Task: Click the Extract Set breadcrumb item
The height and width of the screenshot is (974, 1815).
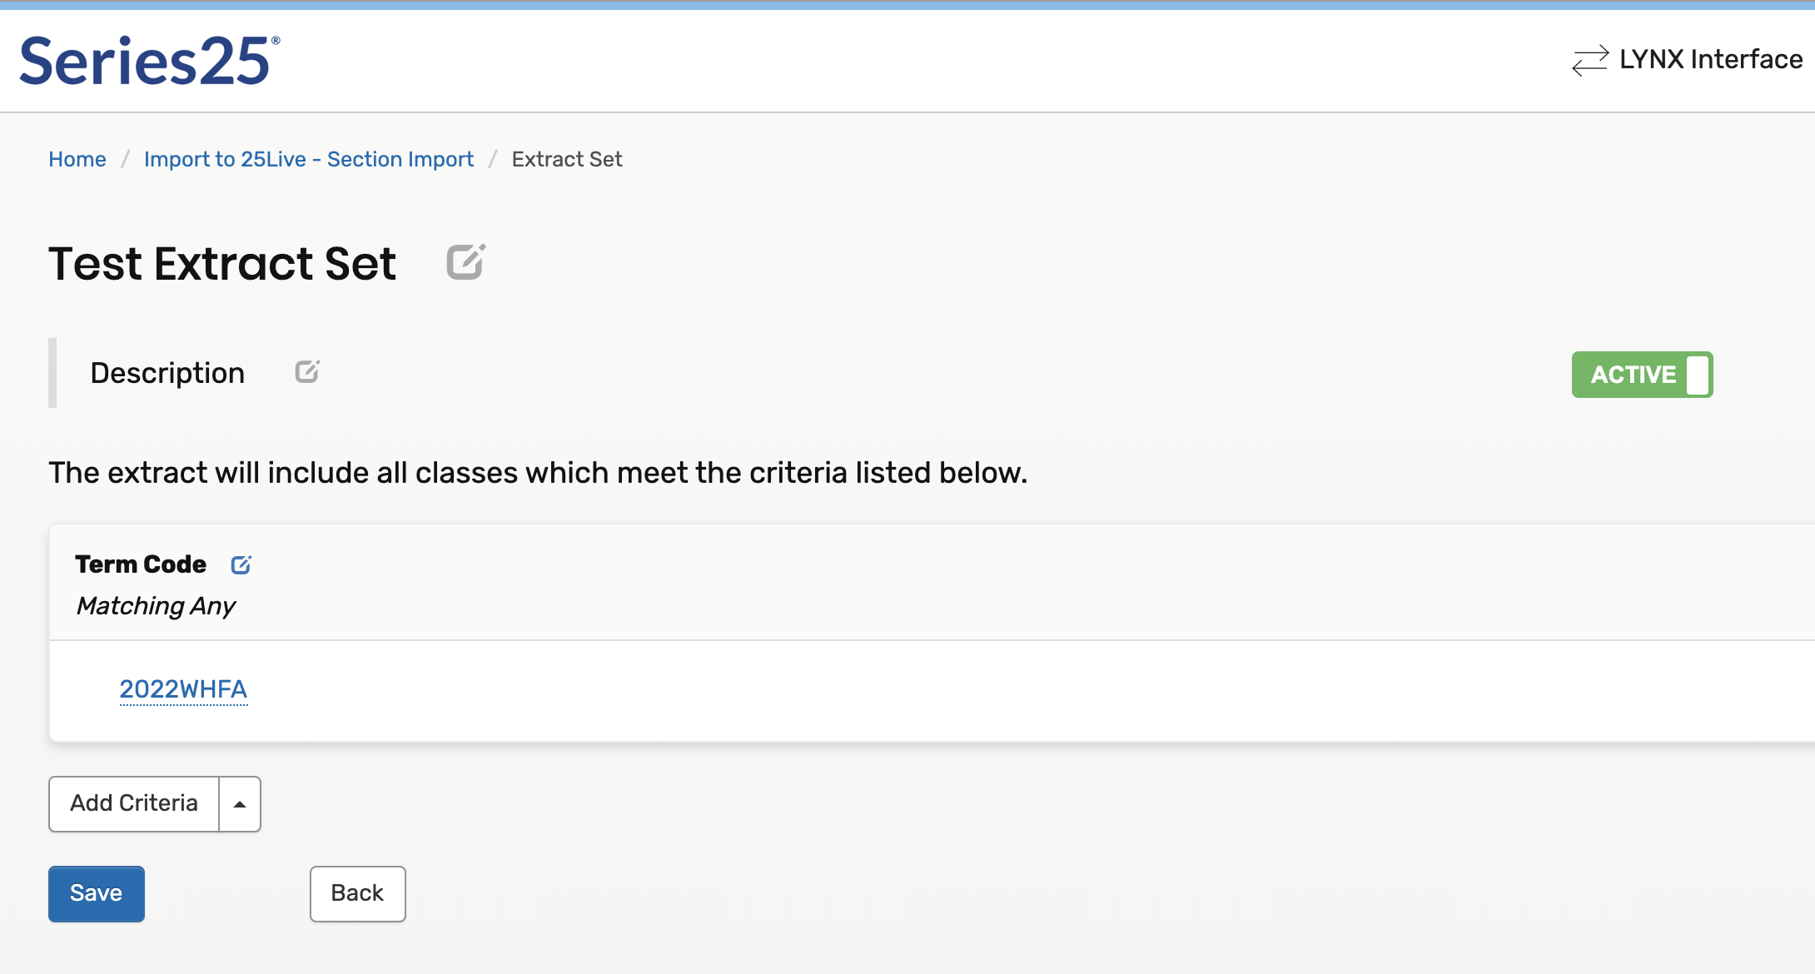Action: [x=566, y=159]
